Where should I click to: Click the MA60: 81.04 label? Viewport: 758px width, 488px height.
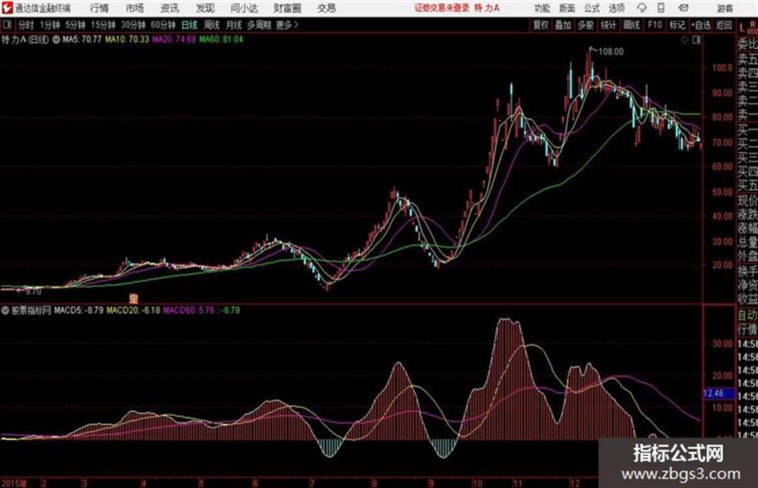[x=221, y=39]
